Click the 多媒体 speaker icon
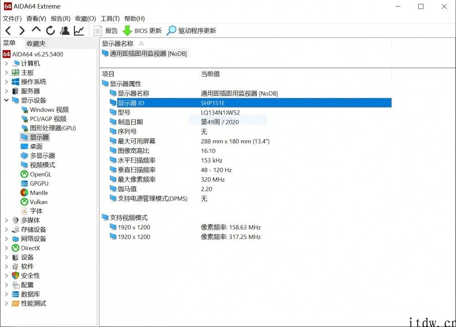 coord(16,220)
